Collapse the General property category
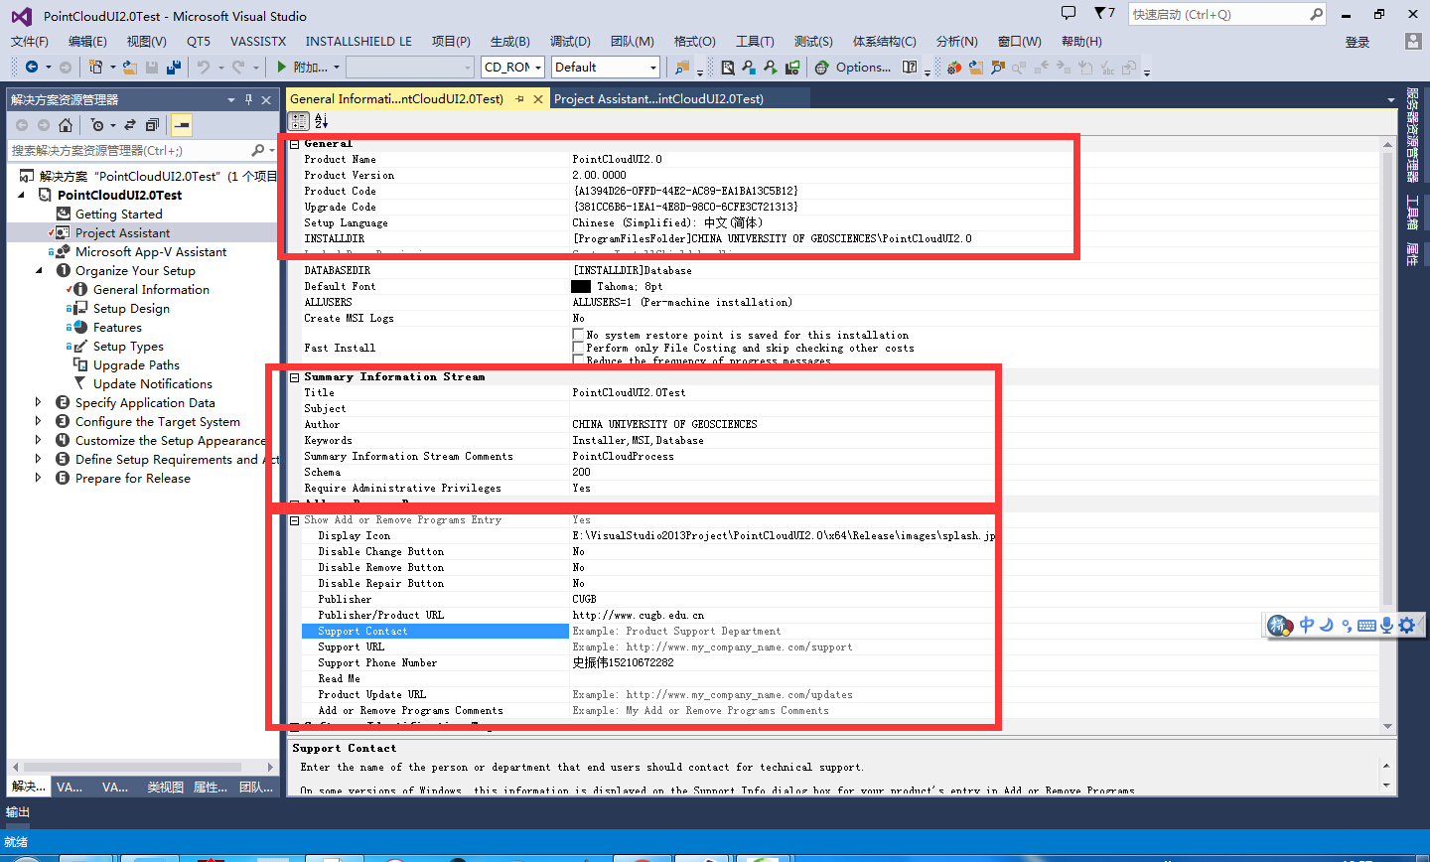 [295, 144]
